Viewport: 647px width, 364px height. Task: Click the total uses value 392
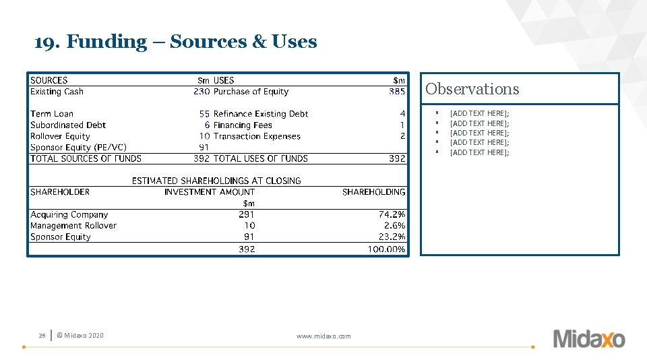pos(397,159)
